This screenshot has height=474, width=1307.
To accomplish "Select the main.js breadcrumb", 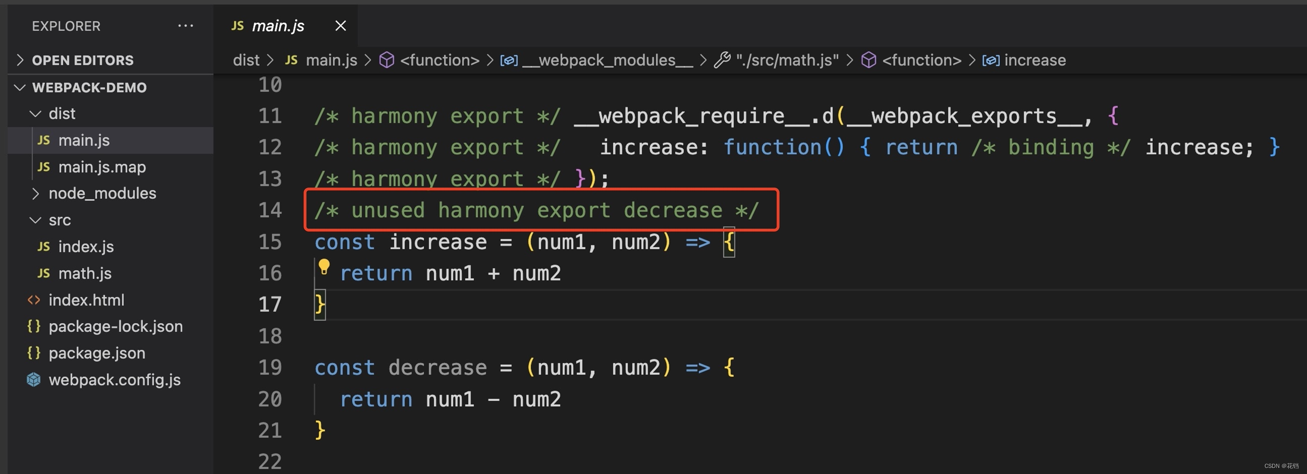I will (x=332, y=61).
